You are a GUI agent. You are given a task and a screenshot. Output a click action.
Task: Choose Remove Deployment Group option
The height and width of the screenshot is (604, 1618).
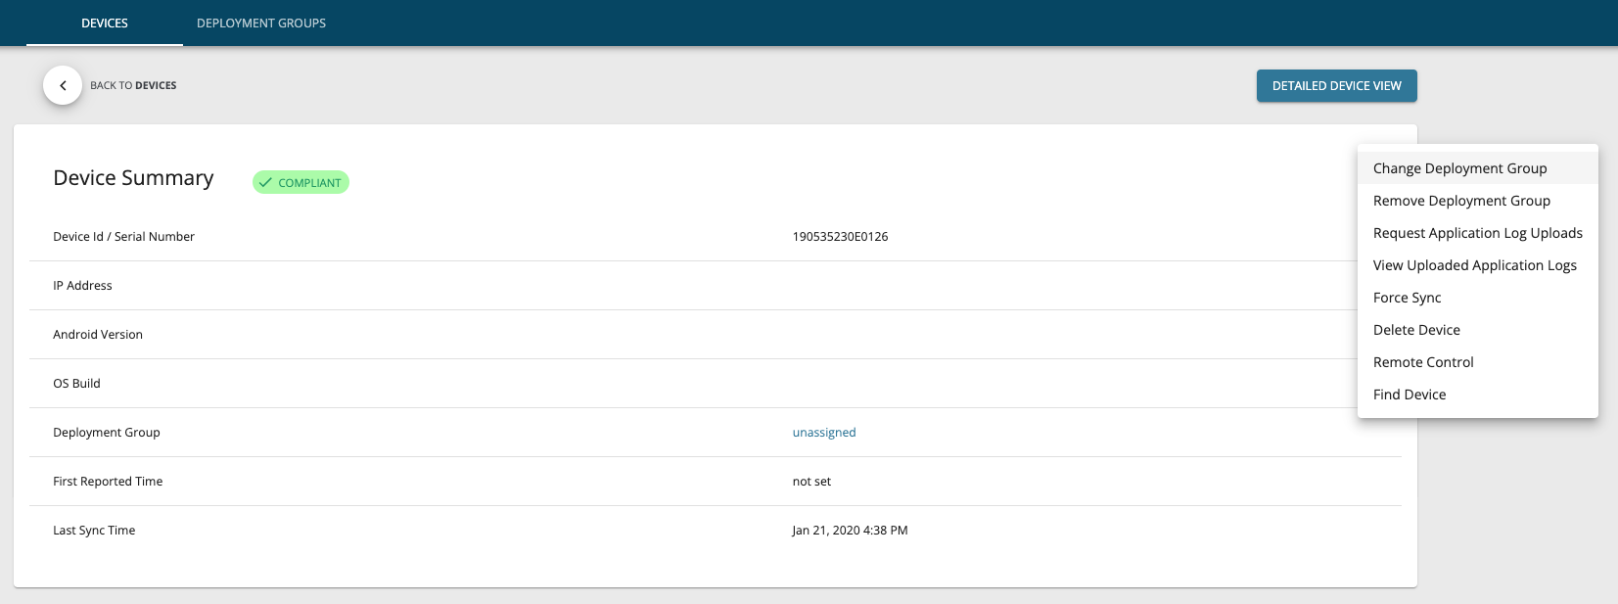click(1478, 201)
